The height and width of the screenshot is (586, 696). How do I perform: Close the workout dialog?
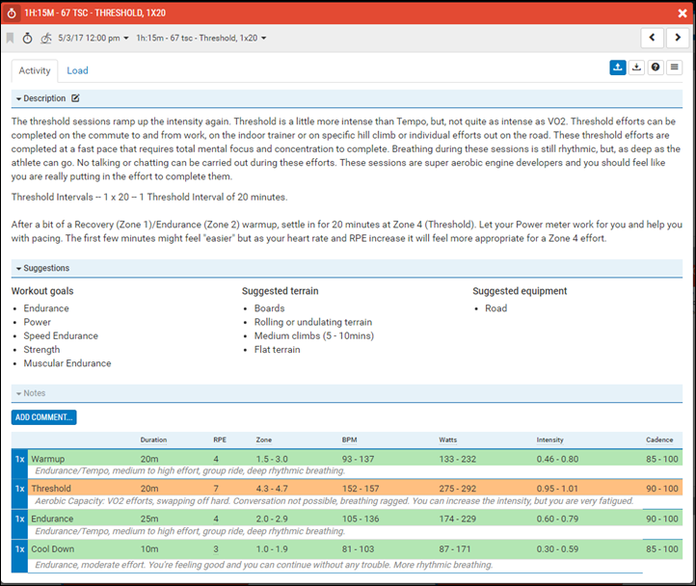pyautogui.click(x=683, y=13)
